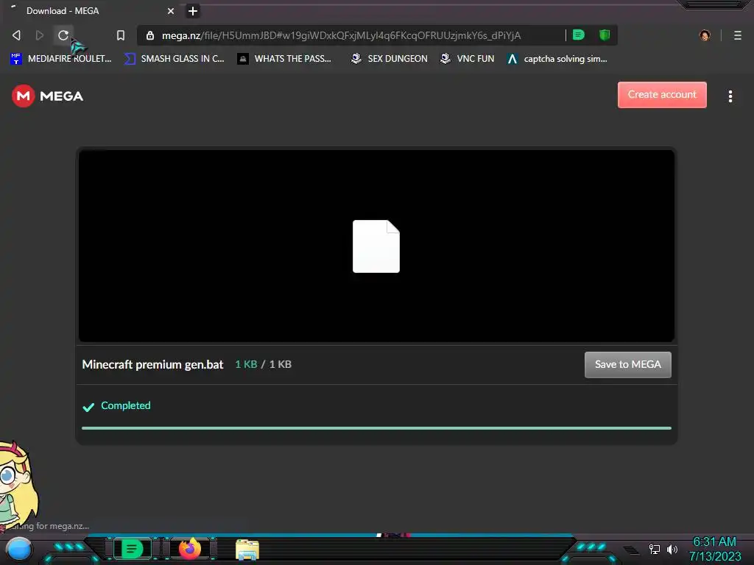Open SMASH GLASS IN C... bookmark
The height and width of the screenshot is (565, 754).
[x=174, y=59]
